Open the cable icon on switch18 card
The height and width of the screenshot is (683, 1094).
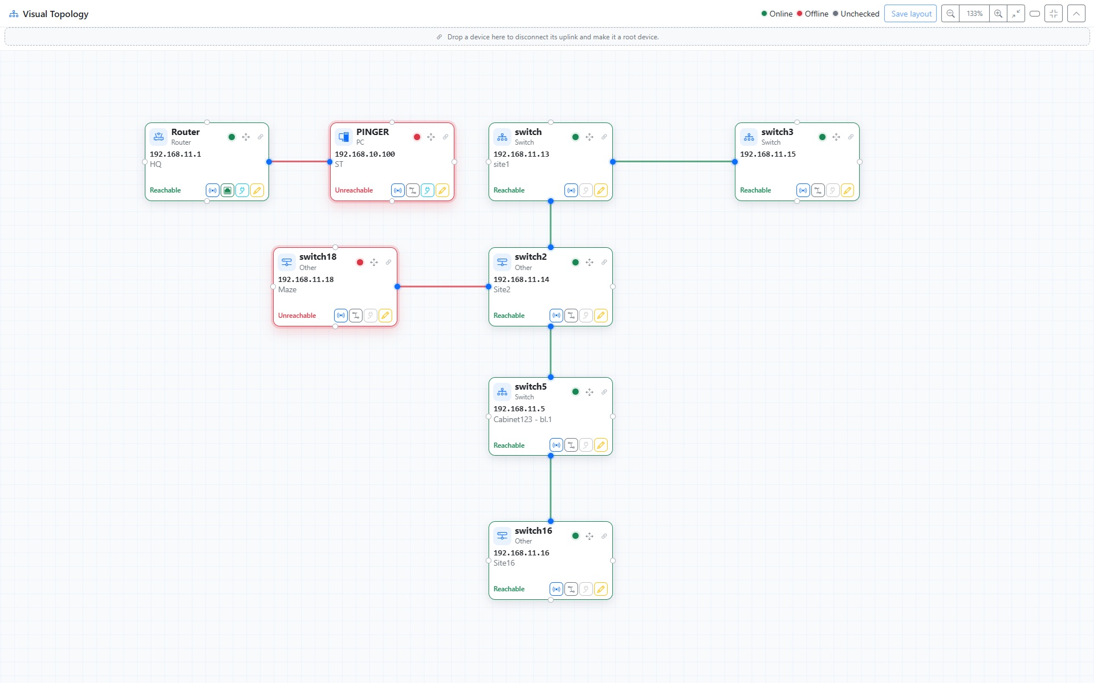(x=356, y=316)
